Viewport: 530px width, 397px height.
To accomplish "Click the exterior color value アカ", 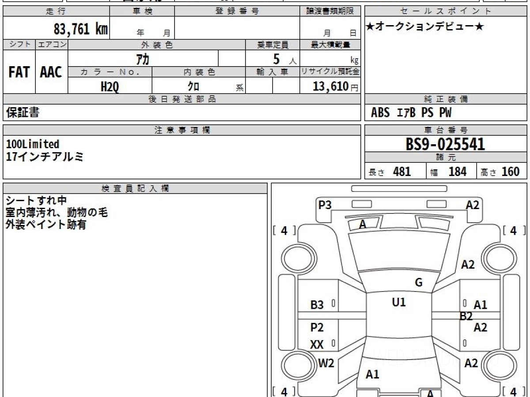I will (143, 59).
